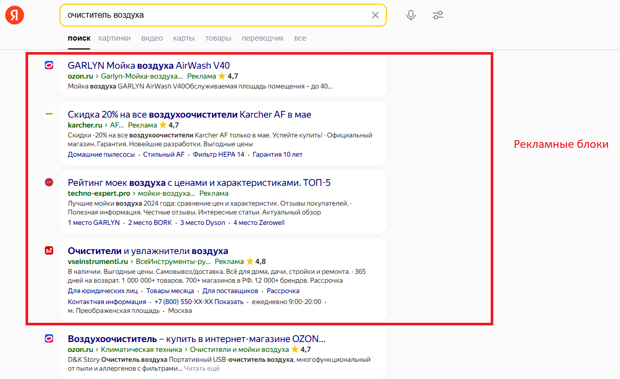Open 'Климатическая техника' breadcrumb
Image resolution: width=620 pixels, height=379 pixels.
pyautogui.click(x=141, y=350)
